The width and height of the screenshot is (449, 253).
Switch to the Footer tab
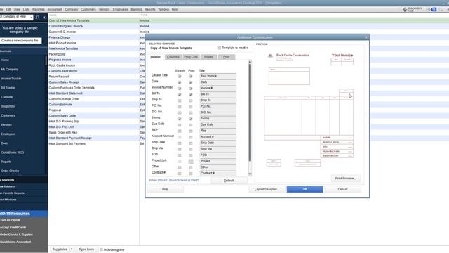pos(208,57)
